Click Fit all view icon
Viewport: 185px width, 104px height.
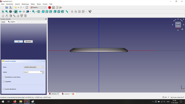[x=3, y=12]
